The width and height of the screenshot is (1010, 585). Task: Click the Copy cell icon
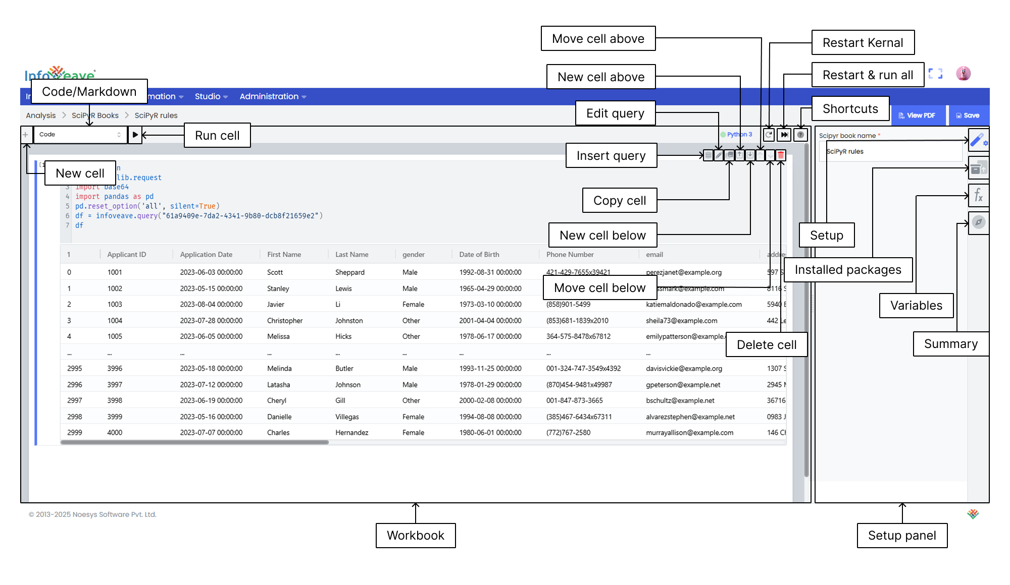729,155
